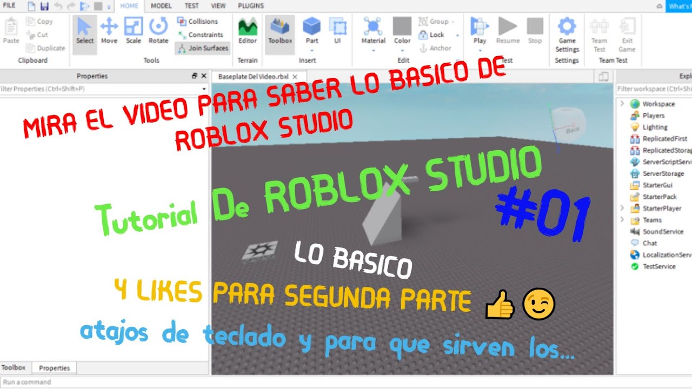The width and height of the screenshot is (692, 389).
Task: Open the Play mode dropdown arrow
Action: click(480, 50)
